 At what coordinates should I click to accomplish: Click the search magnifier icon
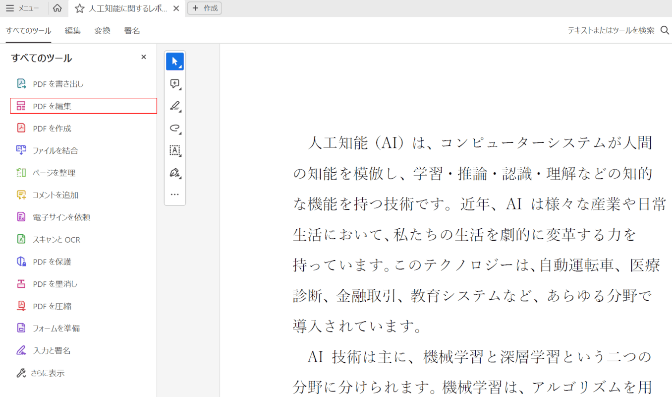665,30
